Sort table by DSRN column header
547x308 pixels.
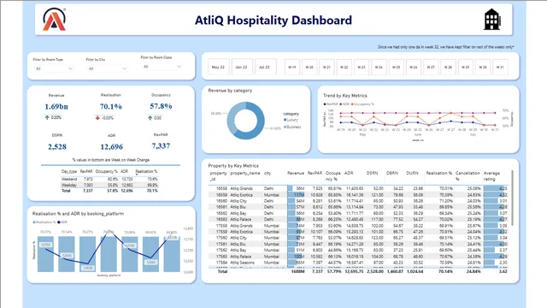373,173
